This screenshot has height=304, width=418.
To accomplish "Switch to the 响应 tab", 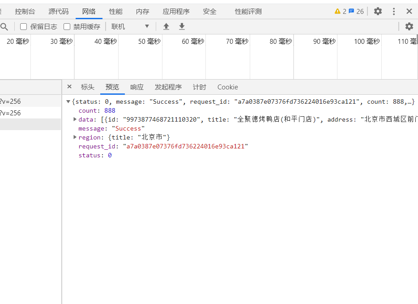I will click(x=137, y=87).
